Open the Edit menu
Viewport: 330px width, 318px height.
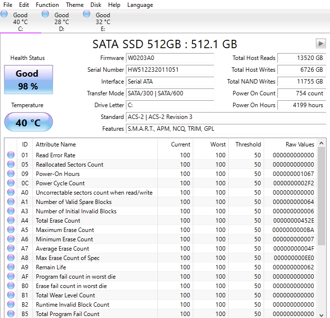pyautogui.click(x=24, y=4)
